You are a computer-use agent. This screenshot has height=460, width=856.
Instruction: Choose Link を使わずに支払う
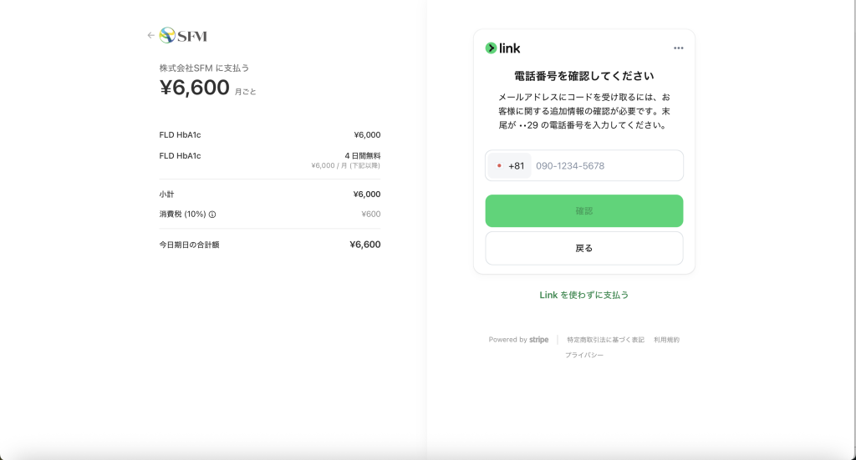[583, 295]
